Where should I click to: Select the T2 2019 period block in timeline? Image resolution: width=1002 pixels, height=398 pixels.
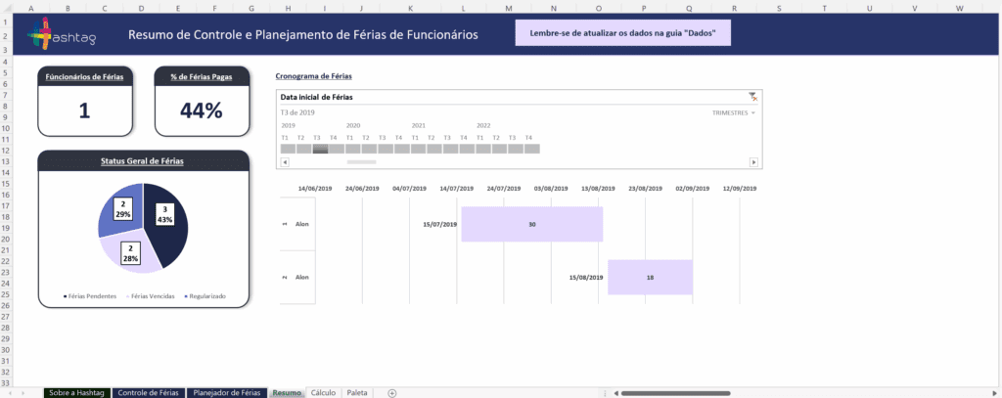tap(303, 149)
